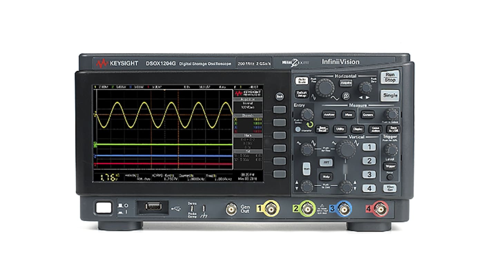Click the small round Force trigger button
Viewport: 490px width, 275px height.
(x=390, y=177)
